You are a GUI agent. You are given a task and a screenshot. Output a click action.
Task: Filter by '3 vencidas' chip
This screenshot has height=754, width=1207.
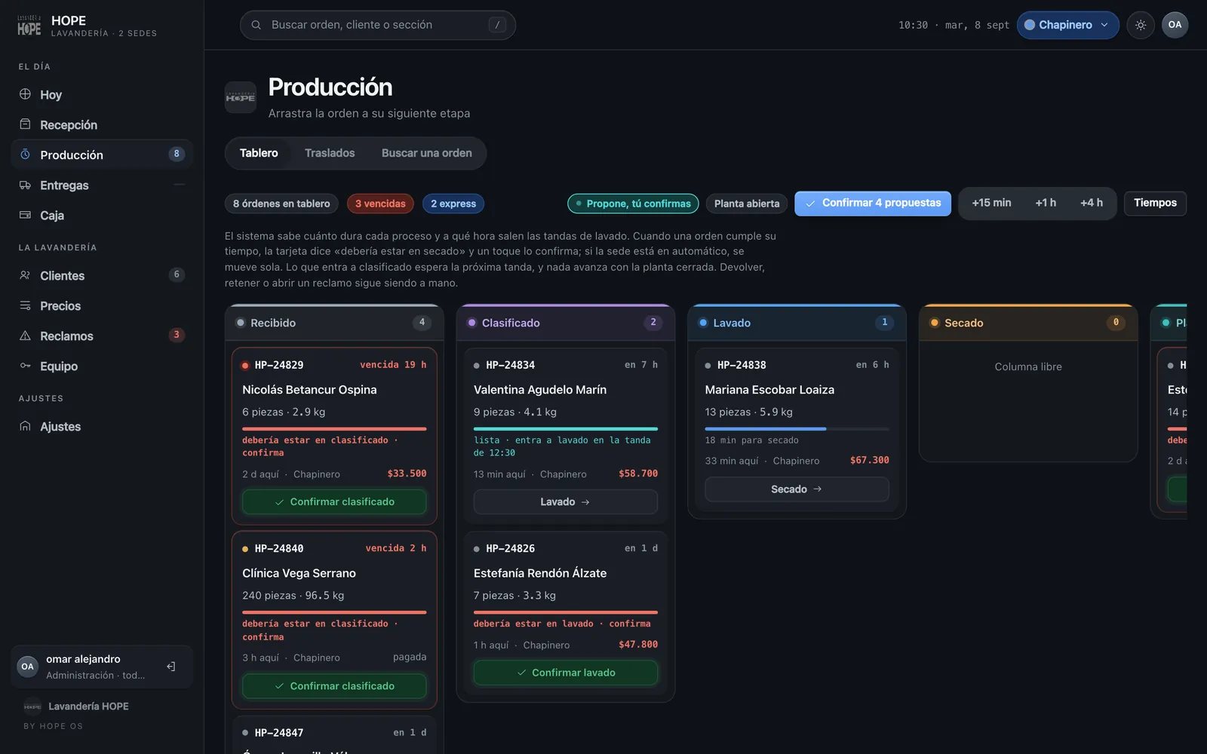pos(380,204)
